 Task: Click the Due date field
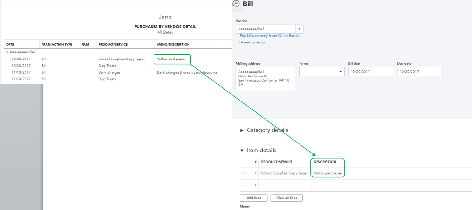[x=420, y=71]
